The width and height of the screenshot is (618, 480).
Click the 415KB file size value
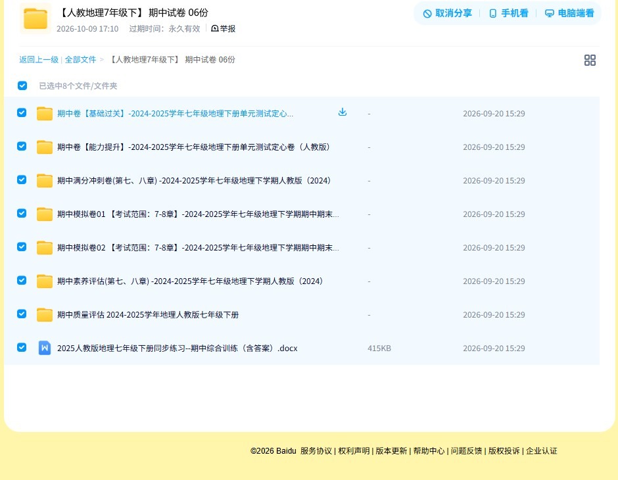coord(379,348)
